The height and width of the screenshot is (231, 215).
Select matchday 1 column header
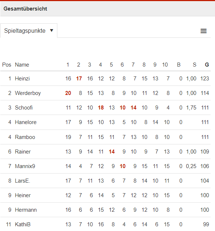click(68, 65)
